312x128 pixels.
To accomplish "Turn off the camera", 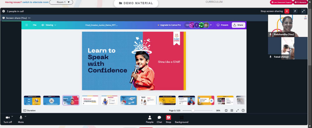I will click(x=7, y=119).
